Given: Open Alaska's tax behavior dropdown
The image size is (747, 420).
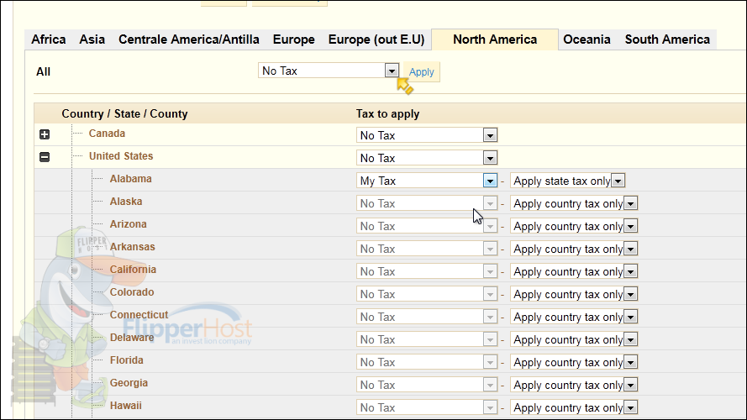Looking at the screenshot, I should [574, 203].
